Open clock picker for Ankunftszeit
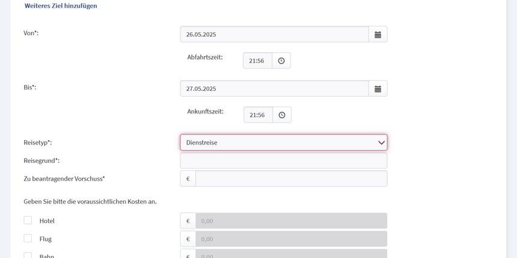The image size is (517, 258). coord(282,115)
